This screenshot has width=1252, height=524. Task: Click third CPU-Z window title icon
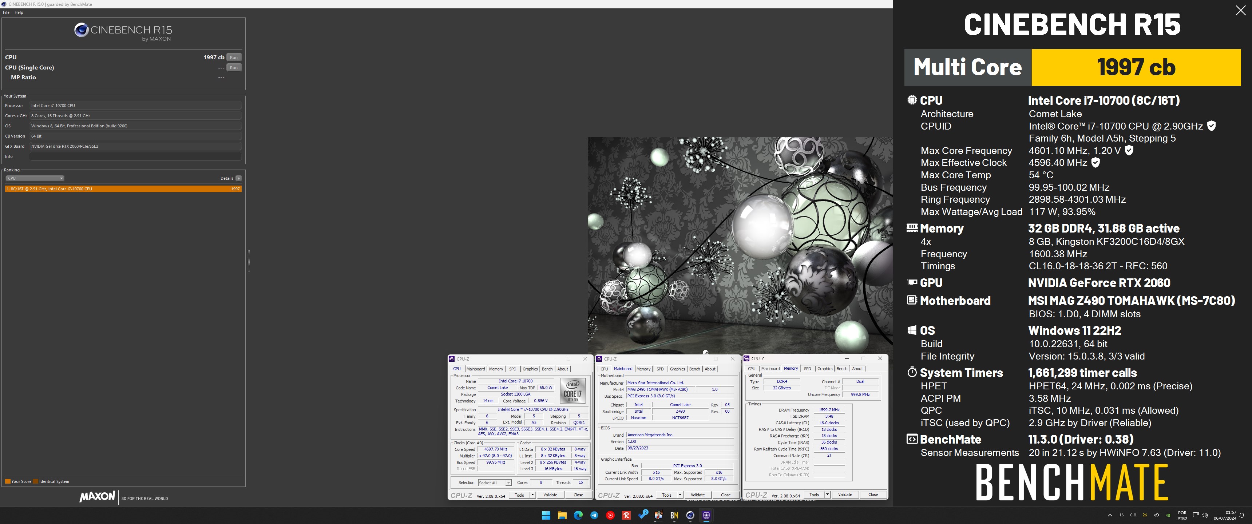(x=746, y=359)
